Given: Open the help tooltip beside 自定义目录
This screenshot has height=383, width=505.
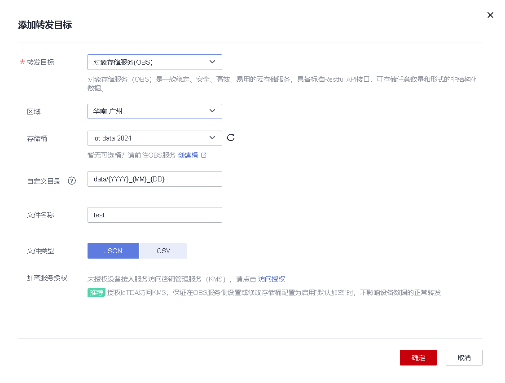Looking at the screenshot, I should (72, 181).
